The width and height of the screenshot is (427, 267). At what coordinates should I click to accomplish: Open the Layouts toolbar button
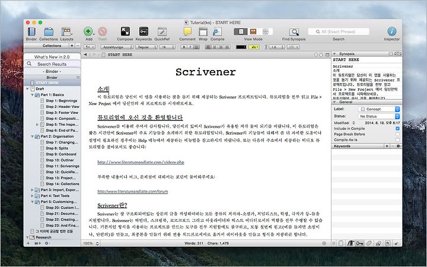[x=66, y=31]
